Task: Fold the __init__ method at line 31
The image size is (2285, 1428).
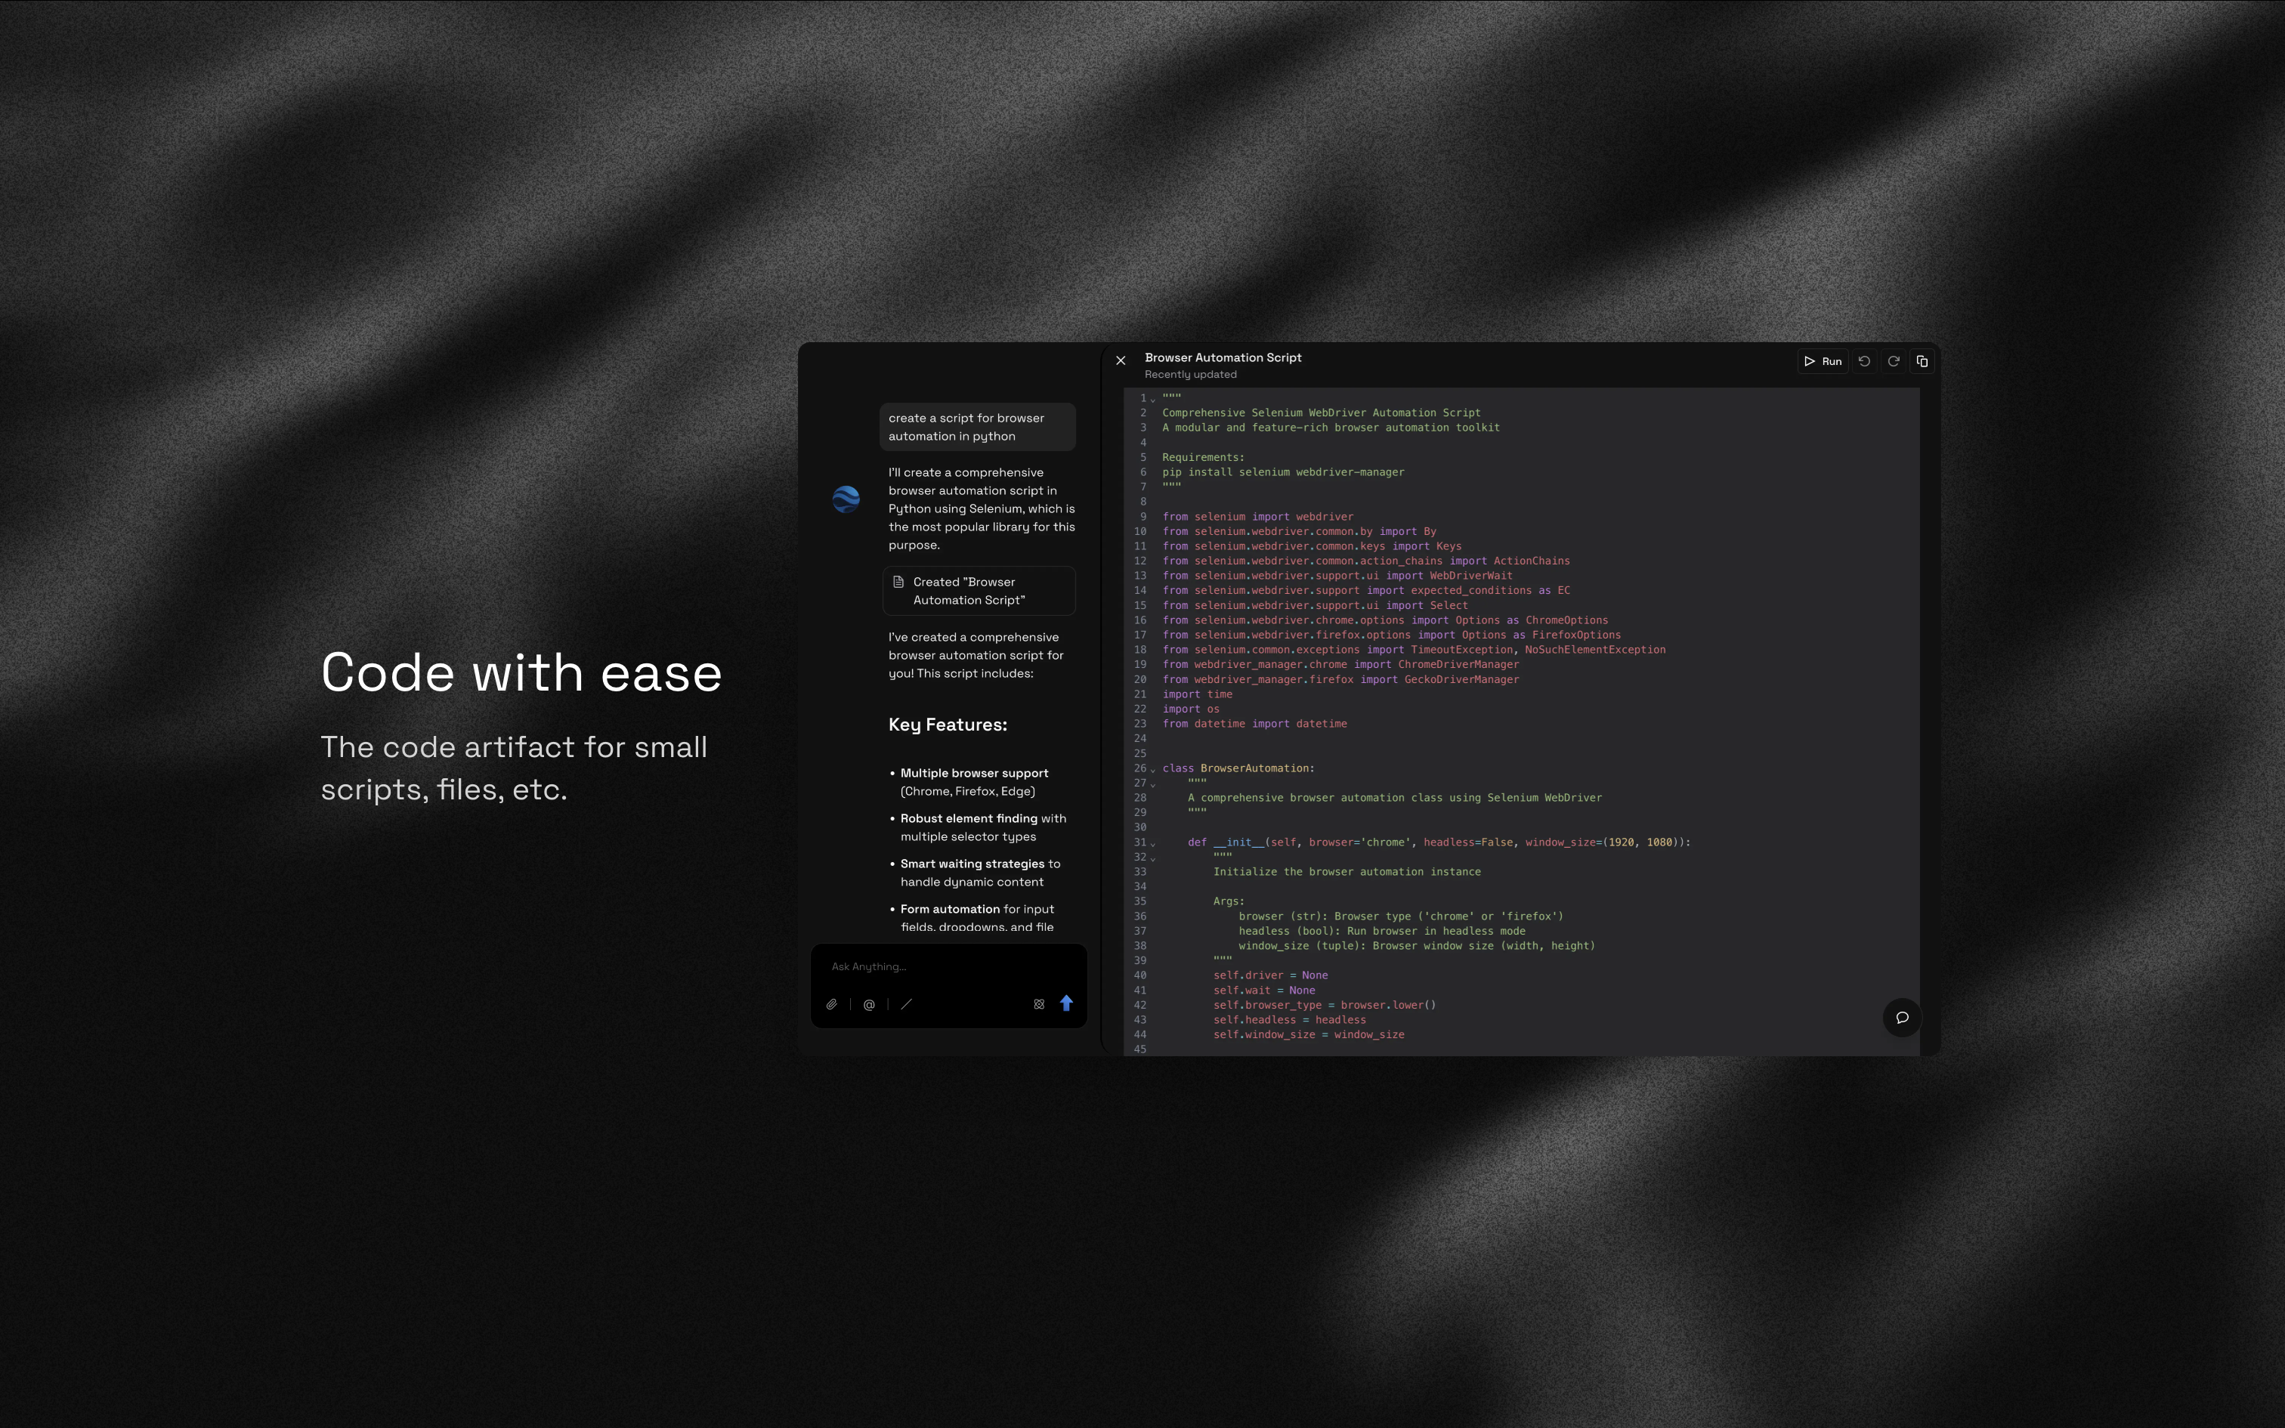Action: [1153, 843]
